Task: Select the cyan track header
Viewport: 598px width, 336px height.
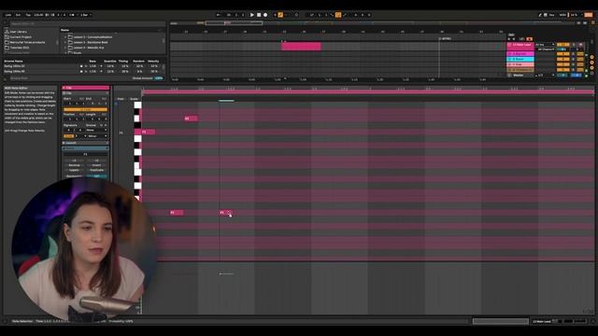Action: [520, 59]
